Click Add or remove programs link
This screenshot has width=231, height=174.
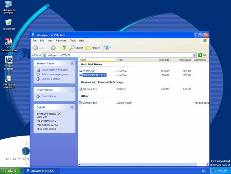(55, 74)
